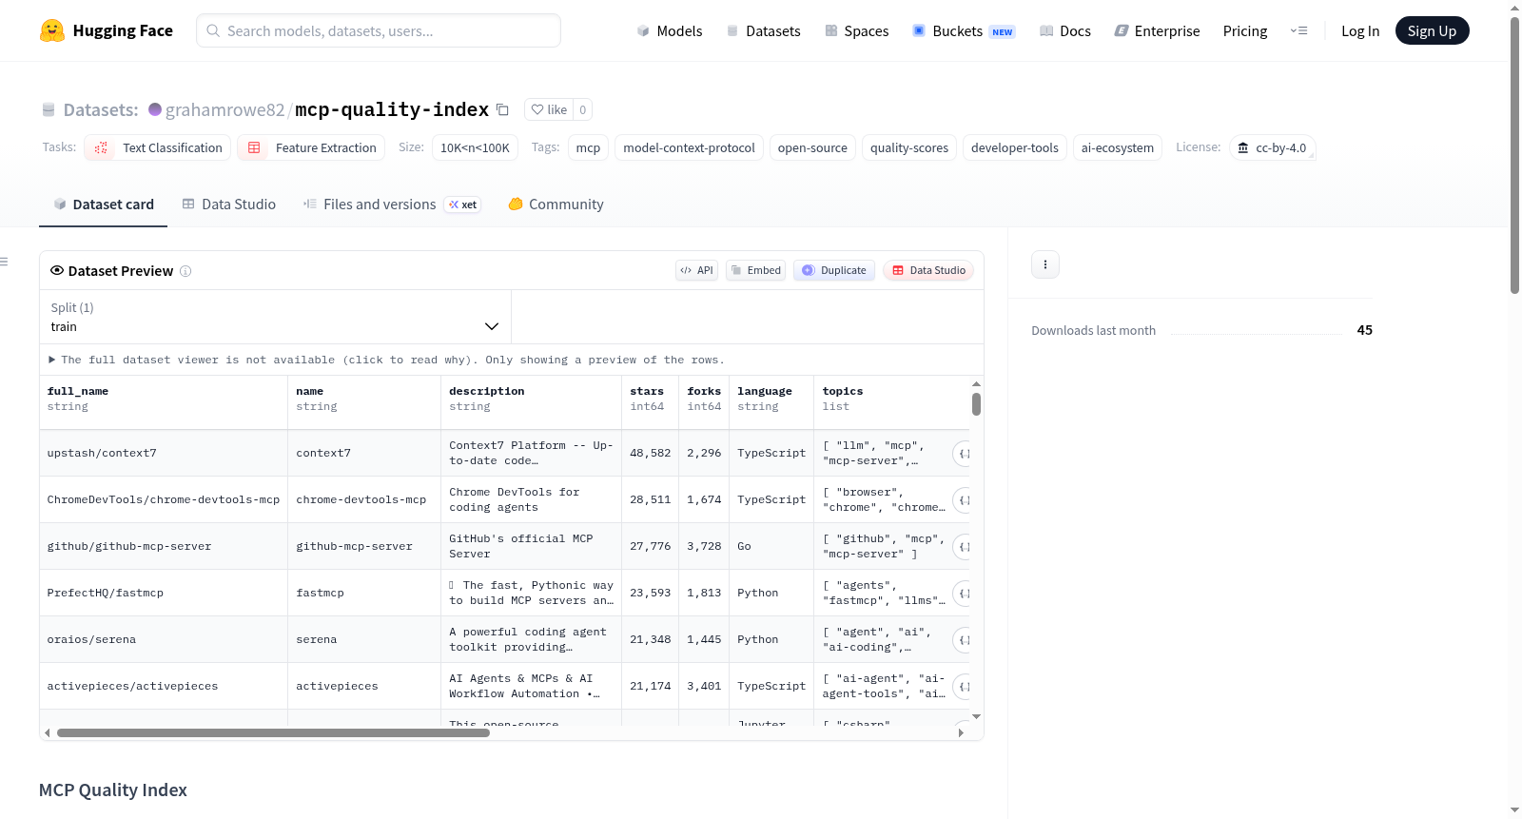Click the Embed button
The image size is (1522, 819).
[x=756, y=270]
